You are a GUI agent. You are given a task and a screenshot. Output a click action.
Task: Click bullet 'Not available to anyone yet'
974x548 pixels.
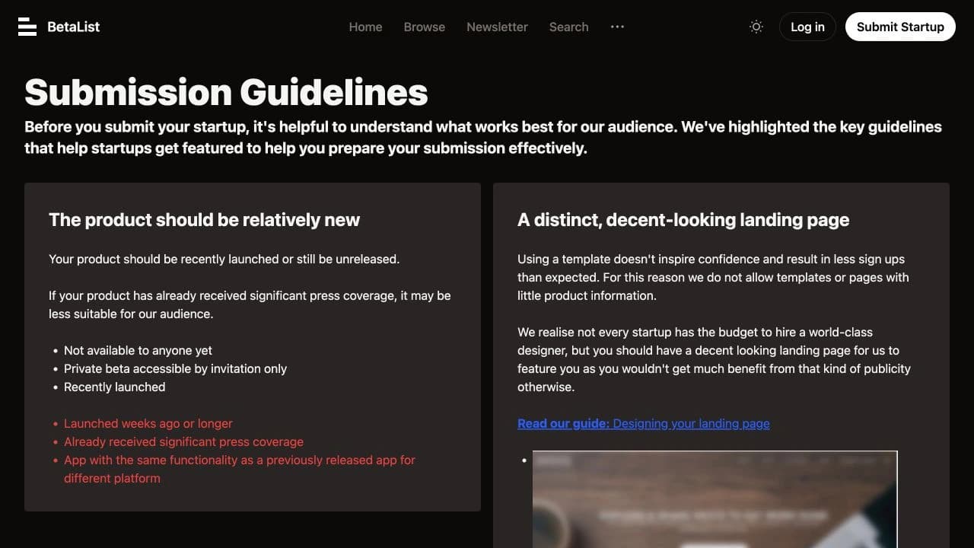click(x=138, y=350)
